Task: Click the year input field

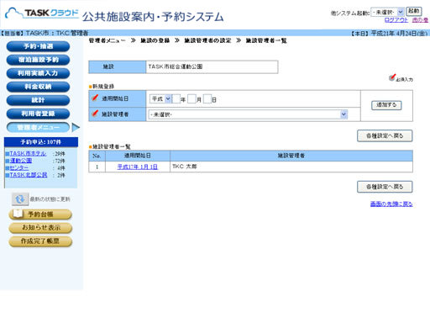Action: [x=176, y=99]
